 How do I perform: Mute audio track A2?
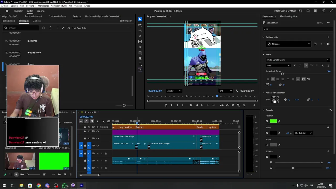[x=98, y=161]
